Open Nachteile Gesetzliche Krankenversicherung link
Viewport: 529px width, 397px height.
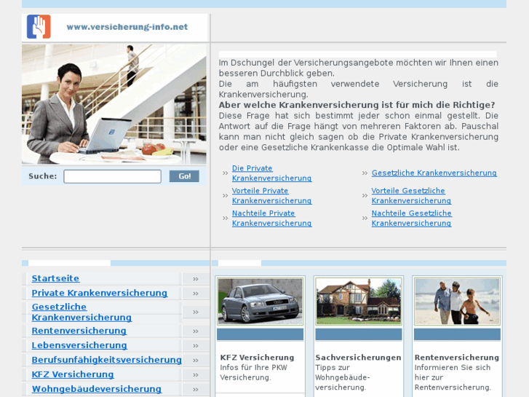pos(412,219)
